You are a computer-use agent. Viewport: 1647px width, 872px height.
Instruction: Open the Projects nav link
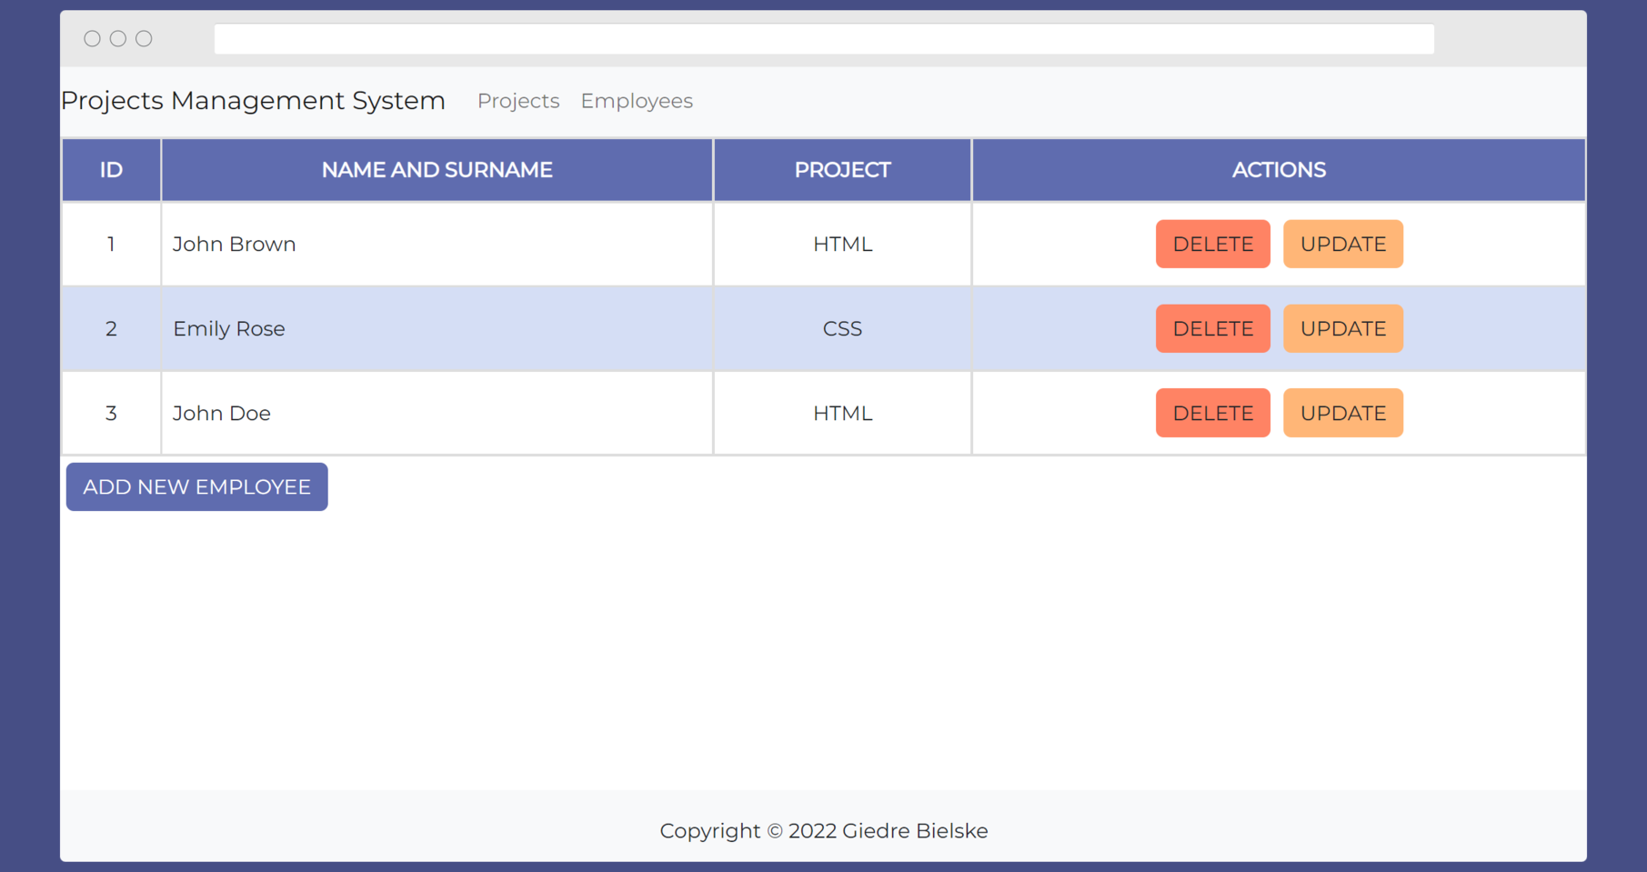518,101
